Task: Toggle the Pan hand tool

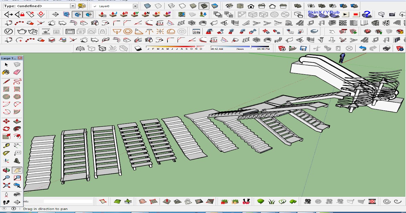Action: [17, 170]
